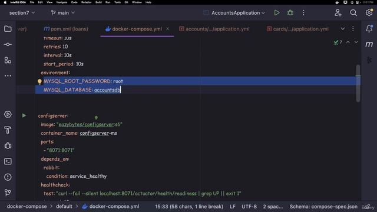Open the Git tool window
The height and width of the screenshot is (212, 377).
pos(8,193)
